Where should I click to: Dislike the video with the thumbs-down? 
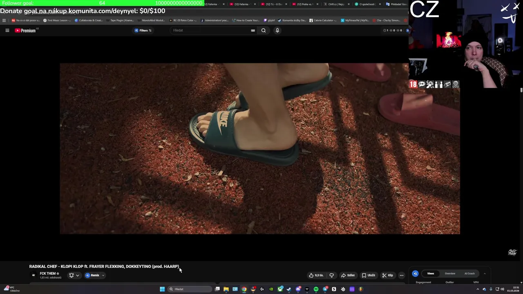click(x=331, y=275)
